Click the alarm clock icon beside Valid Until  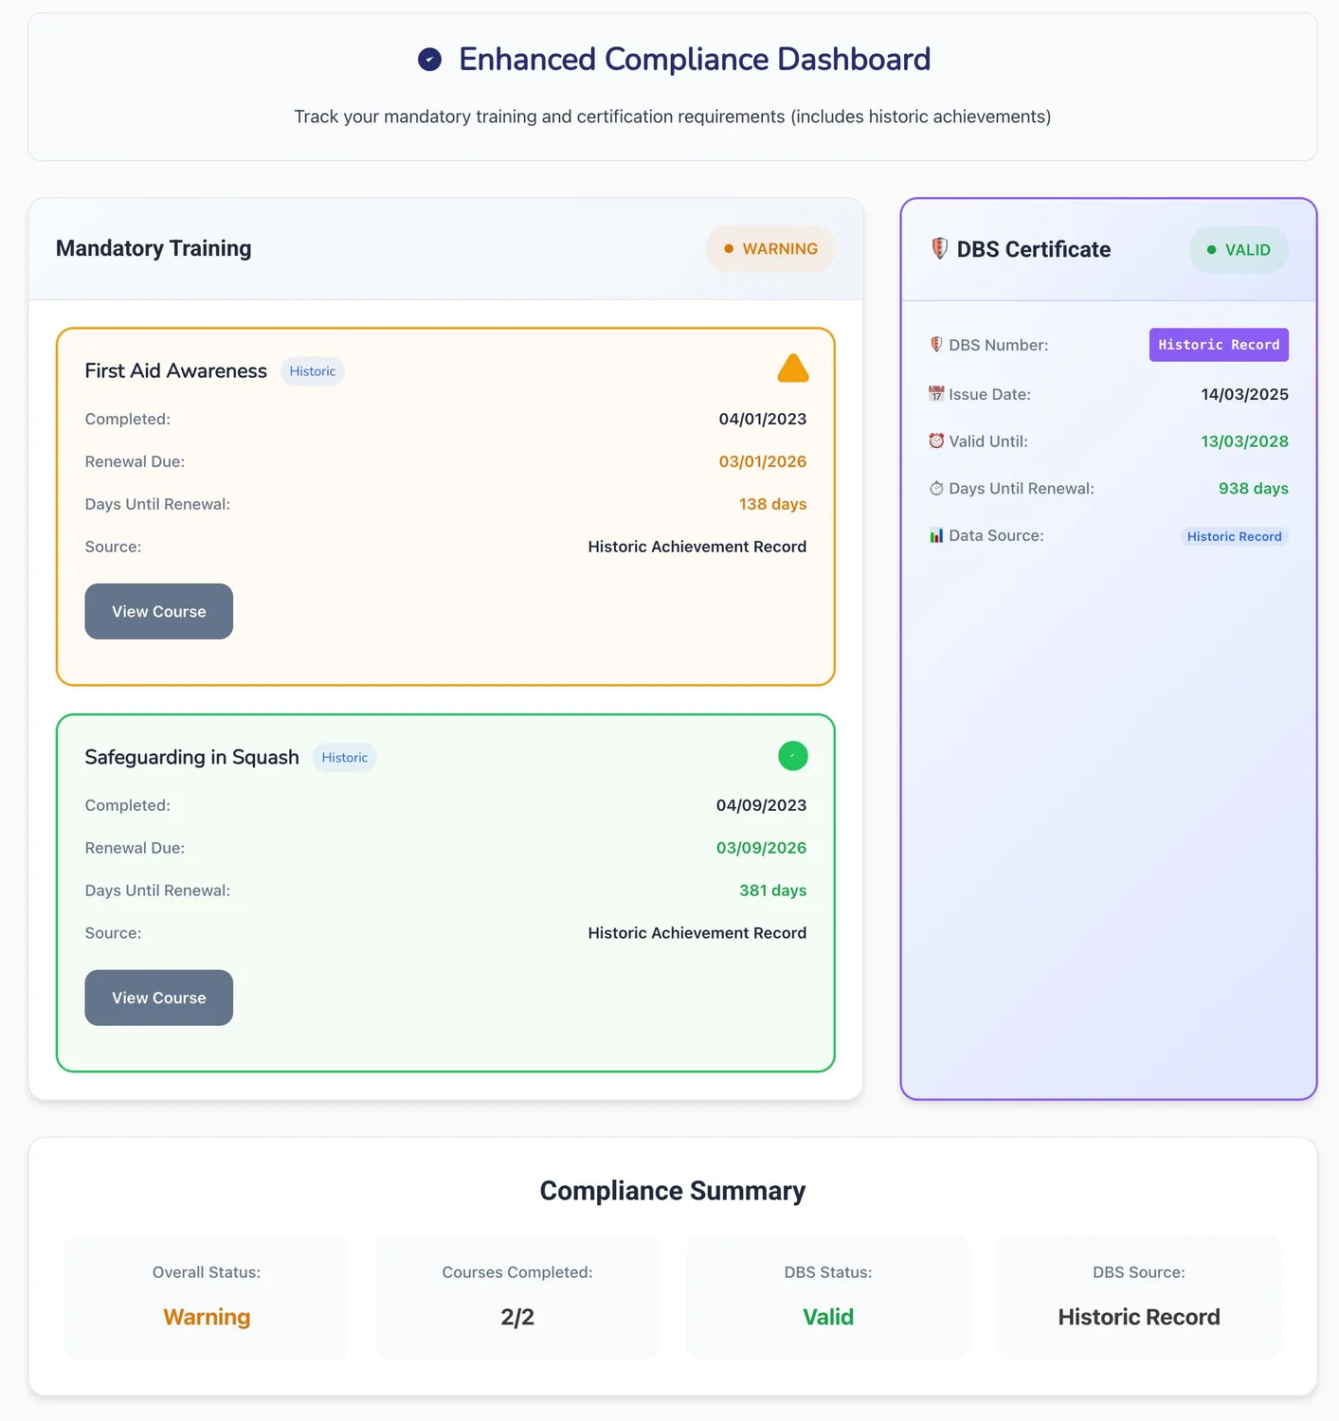pyautogui.click(x=936, y=441)
